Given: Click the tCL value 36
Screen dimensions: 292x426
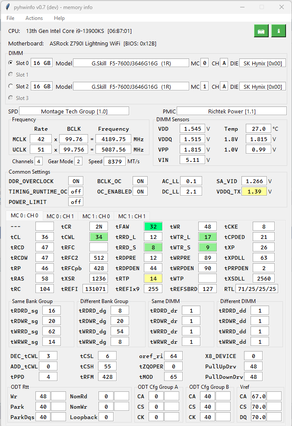Looking at the screenshot, I should (x=45, y=237).
